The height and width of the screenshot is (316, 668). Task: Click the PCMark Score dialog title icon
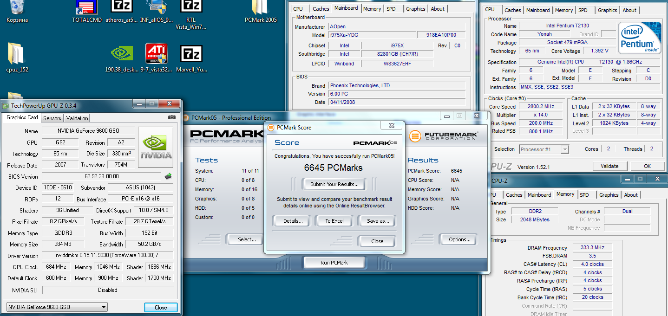pos(271,127)
